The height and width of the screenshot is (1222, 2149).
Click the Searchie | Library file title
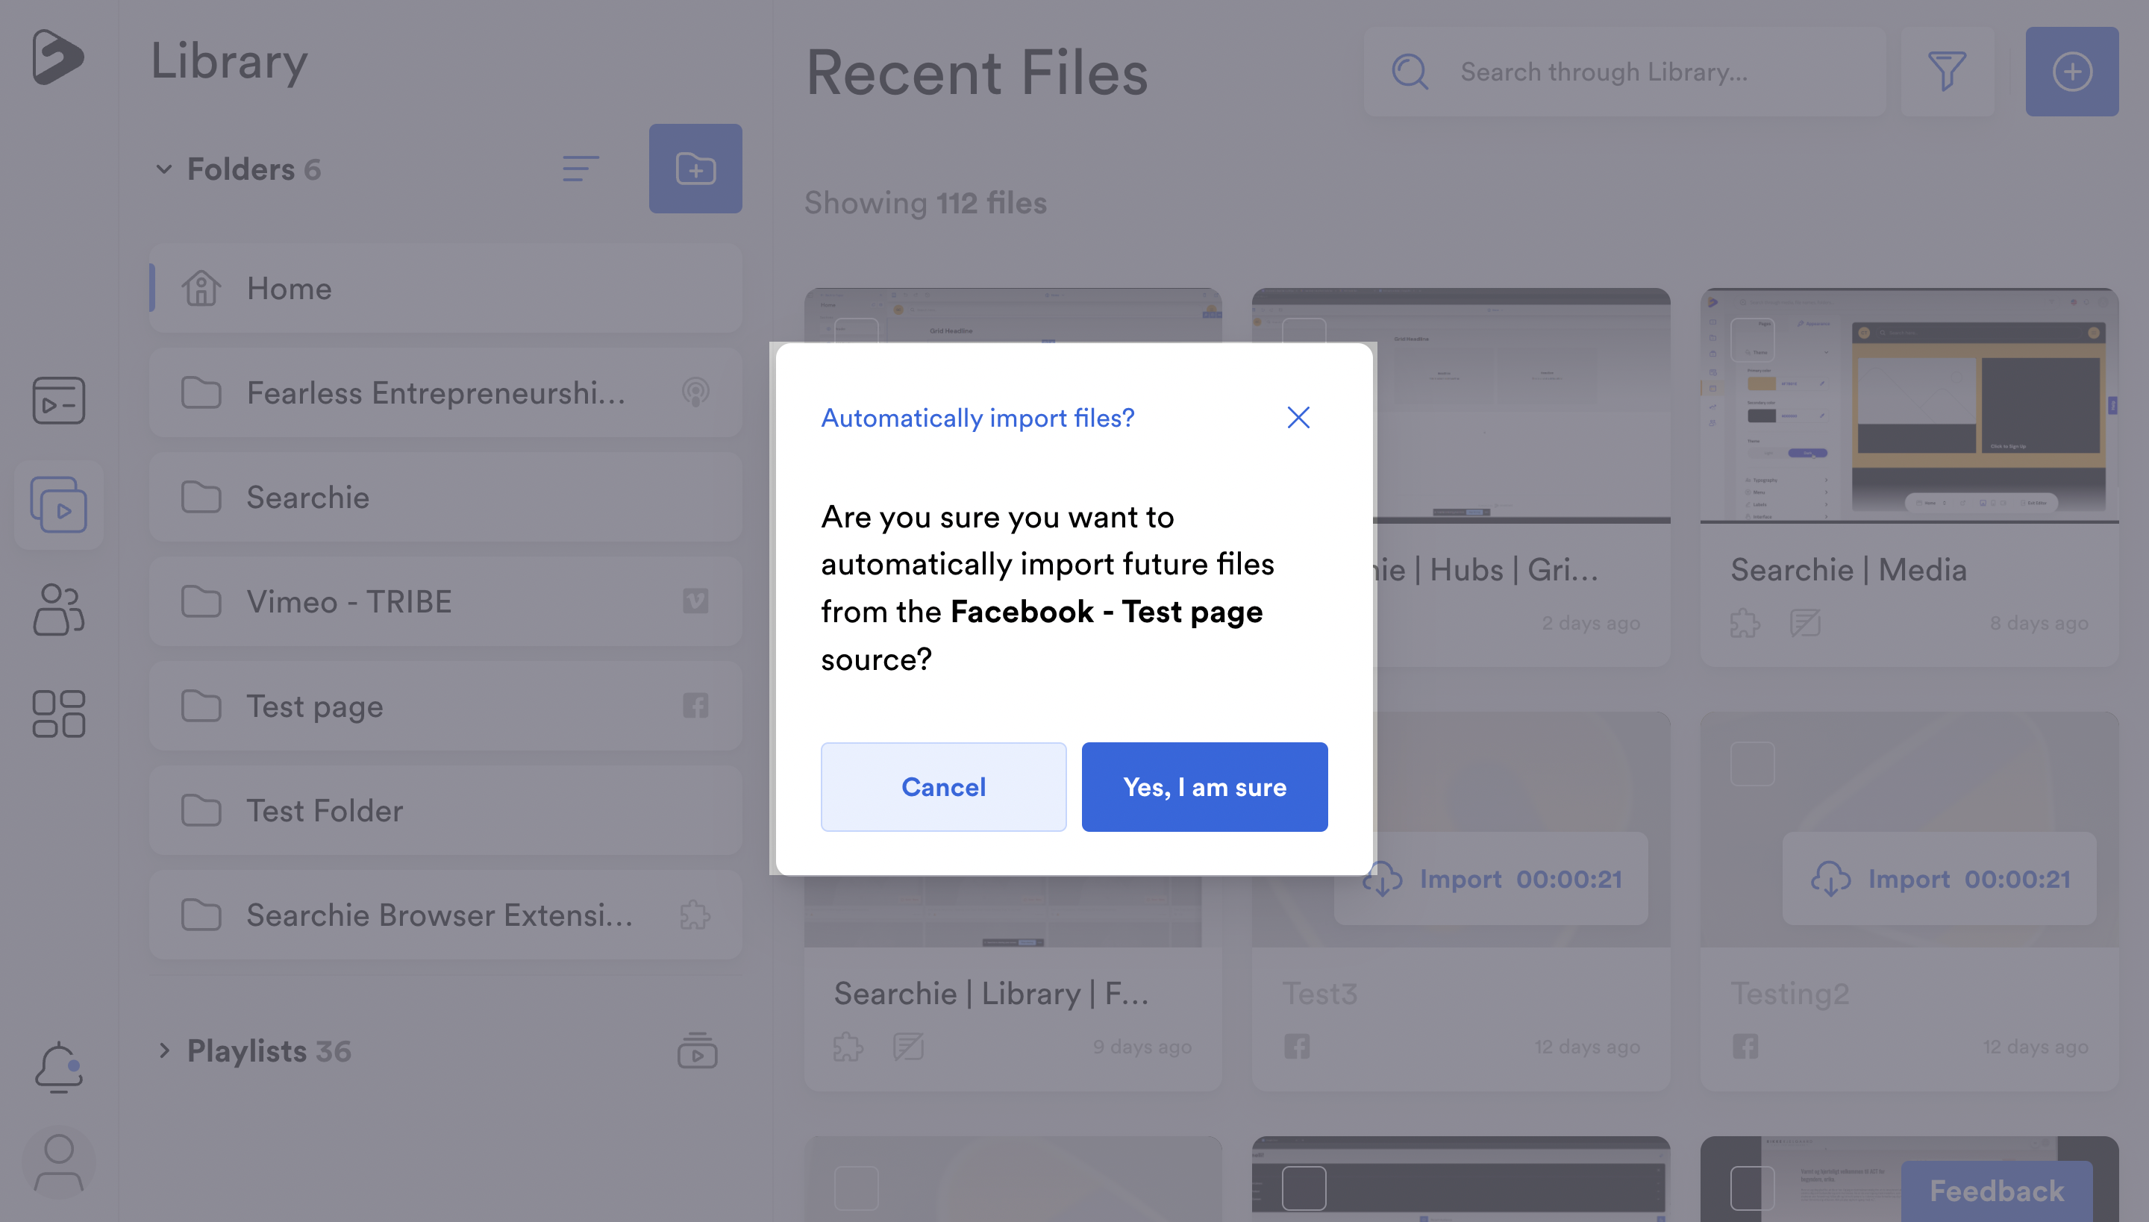(992, 993)
